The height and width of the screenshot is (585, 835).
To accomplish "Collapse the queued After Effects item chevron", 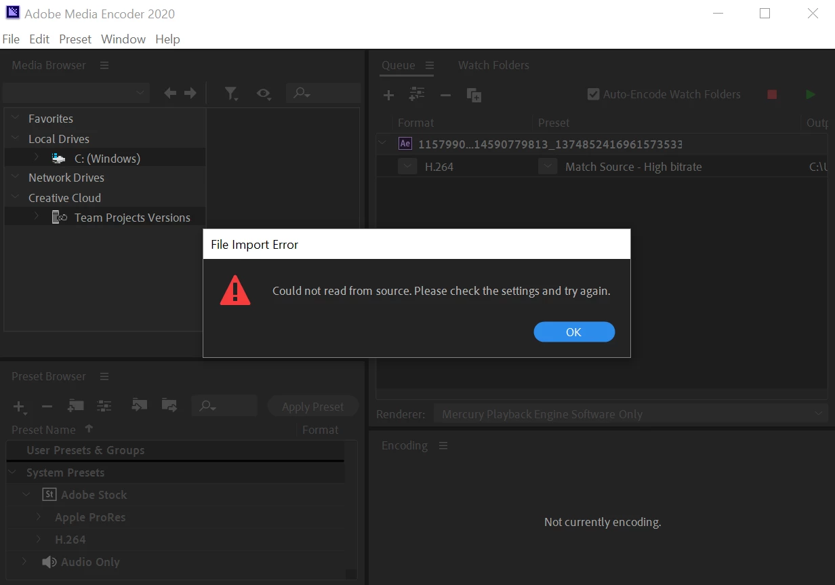I will pyautogui.click(x=383, y=143).
